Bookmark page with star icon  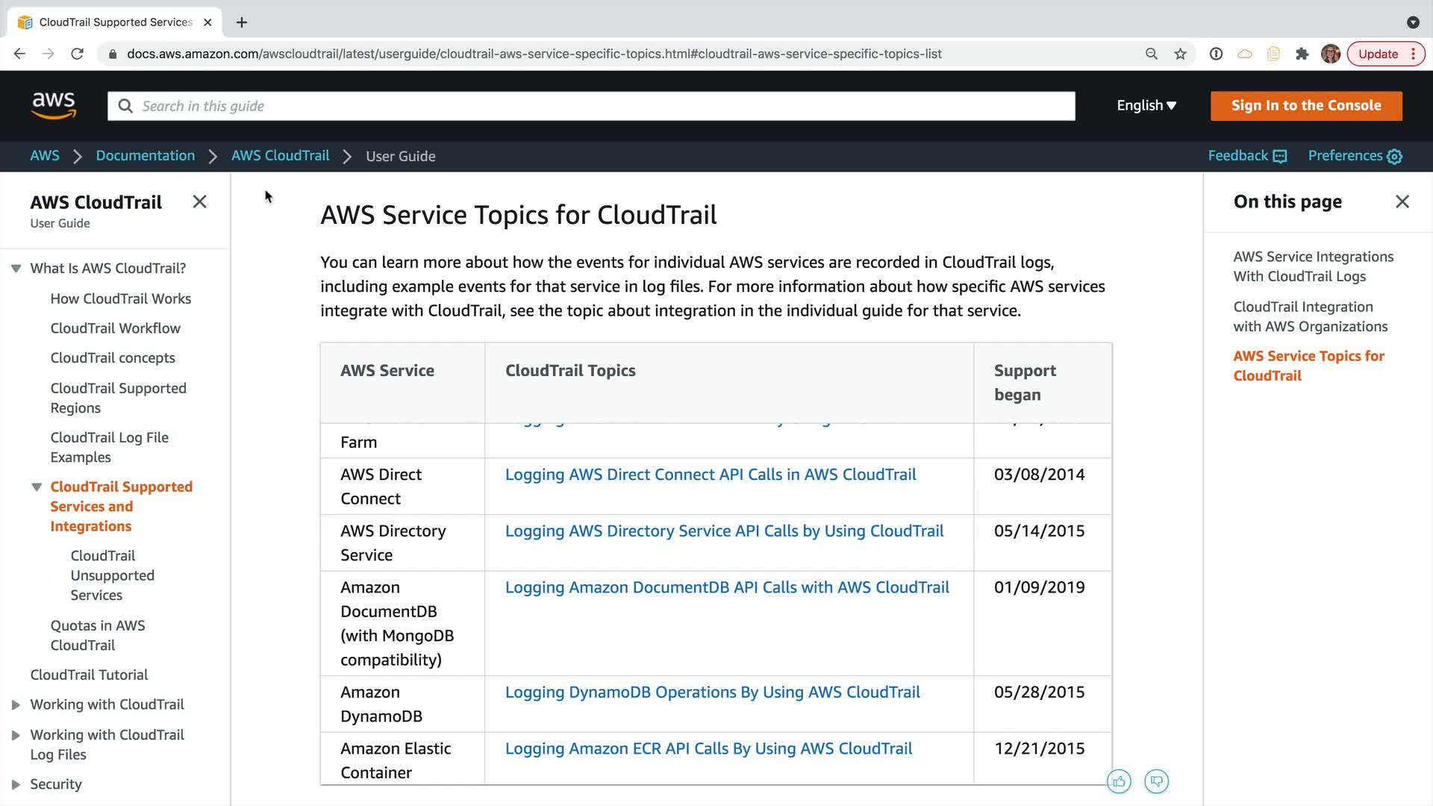pos(1180,54)
